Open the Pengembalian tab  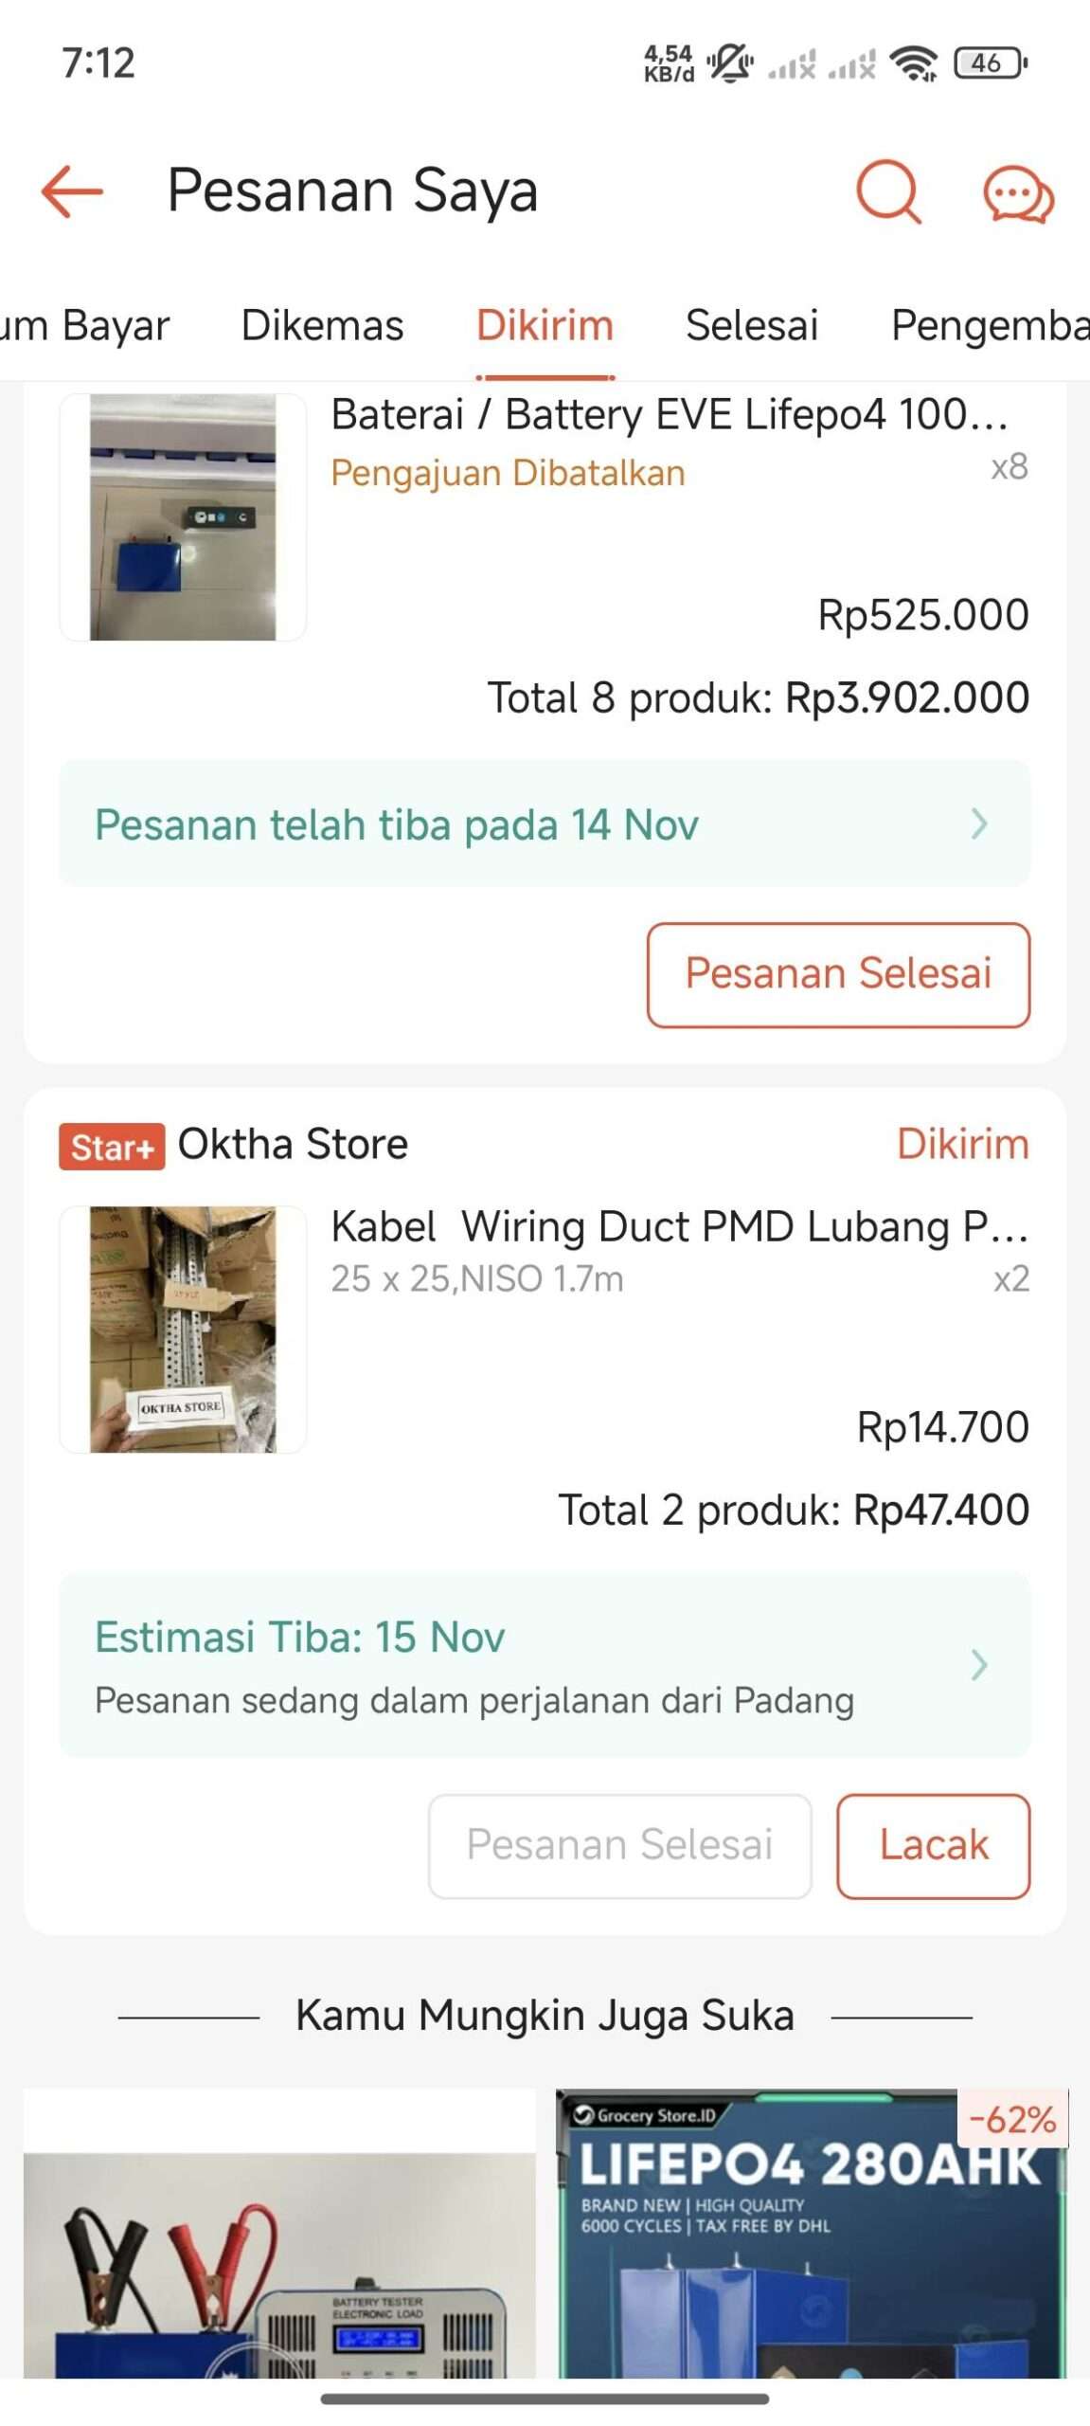[x=990, y=325]
